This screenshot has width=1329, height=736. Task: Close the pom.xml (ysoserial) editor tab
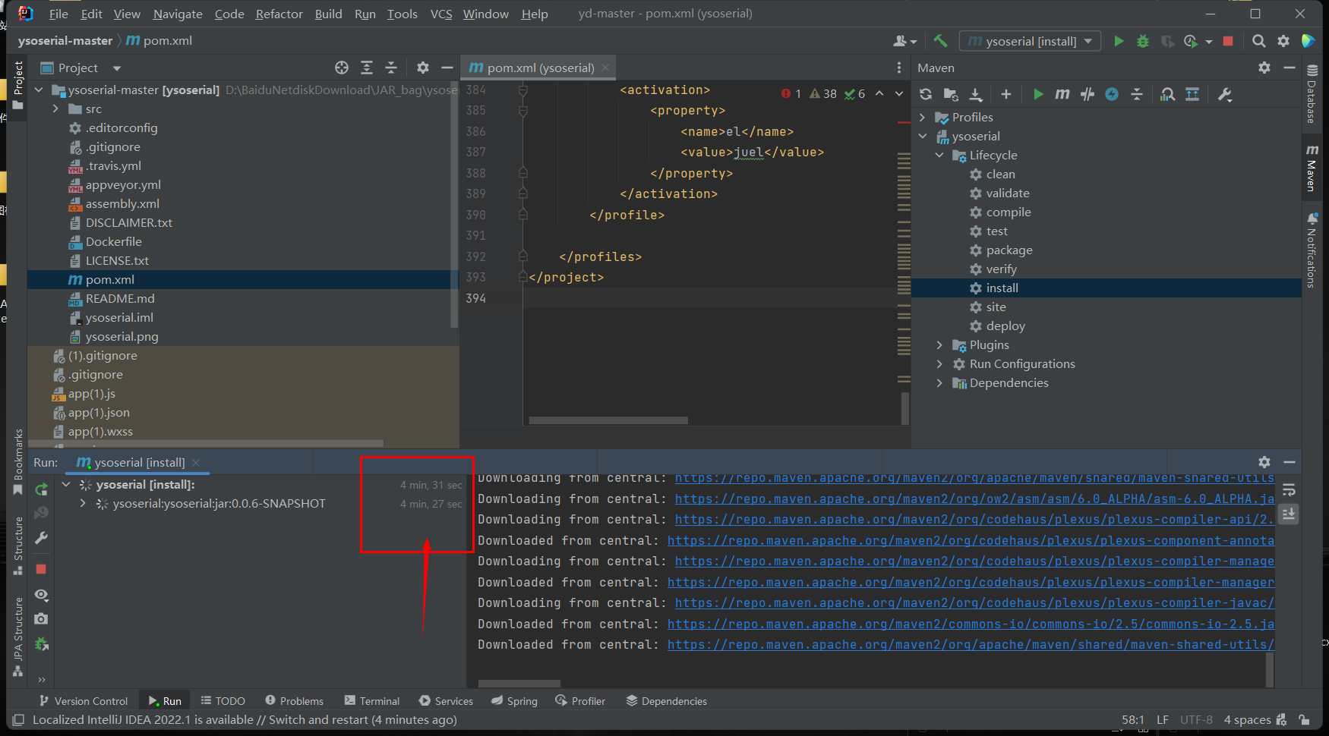point(605,68)
